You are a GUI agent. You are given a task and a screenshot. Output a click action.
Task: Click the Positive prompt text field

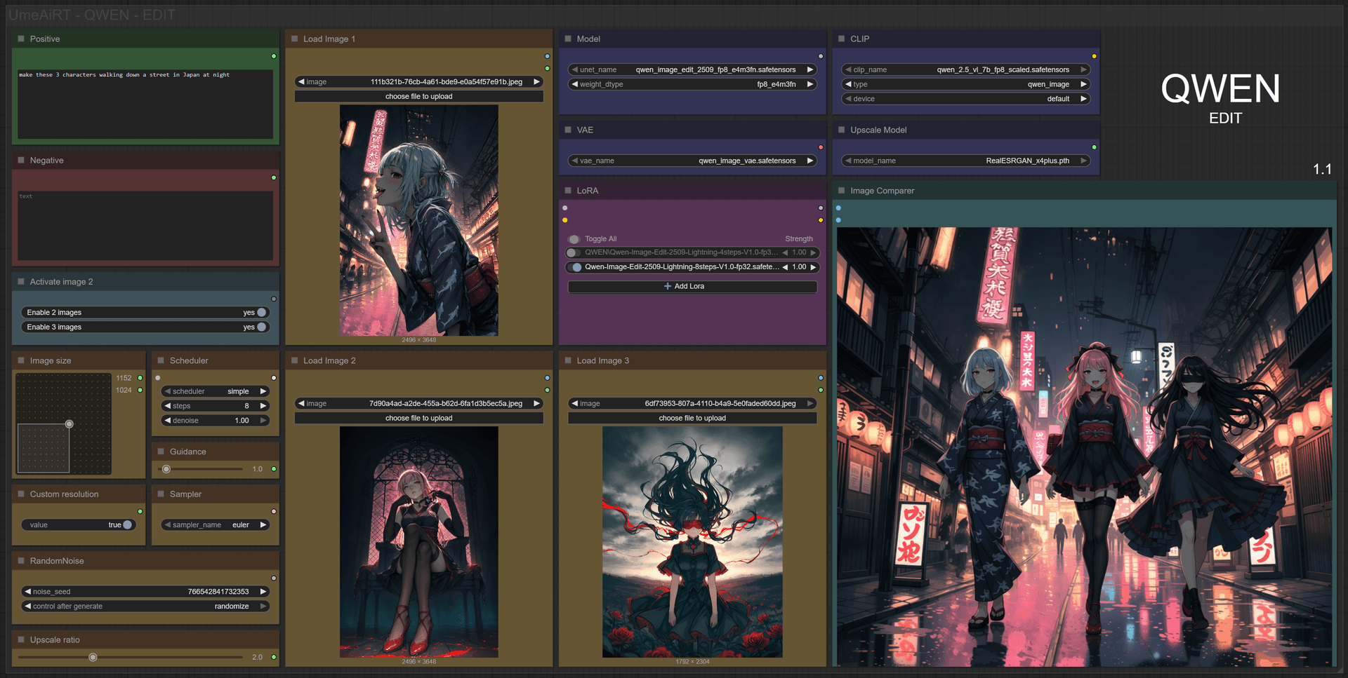145,104
